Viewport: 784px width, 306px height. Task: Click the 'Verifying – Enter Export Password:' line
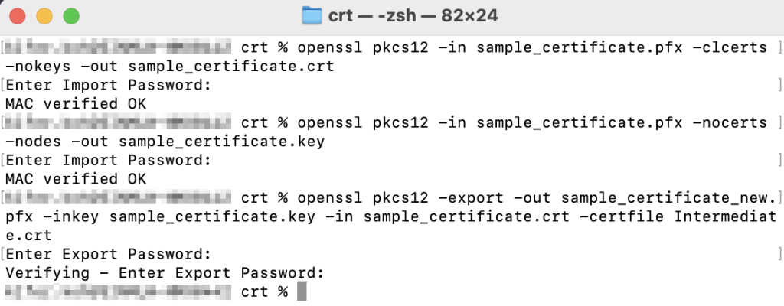[164, 272]
